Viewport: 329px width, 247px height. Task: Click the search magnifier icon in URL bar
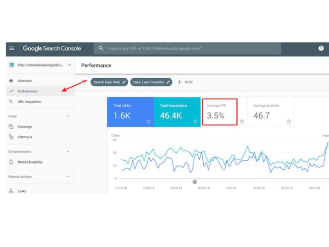(101, 48)
